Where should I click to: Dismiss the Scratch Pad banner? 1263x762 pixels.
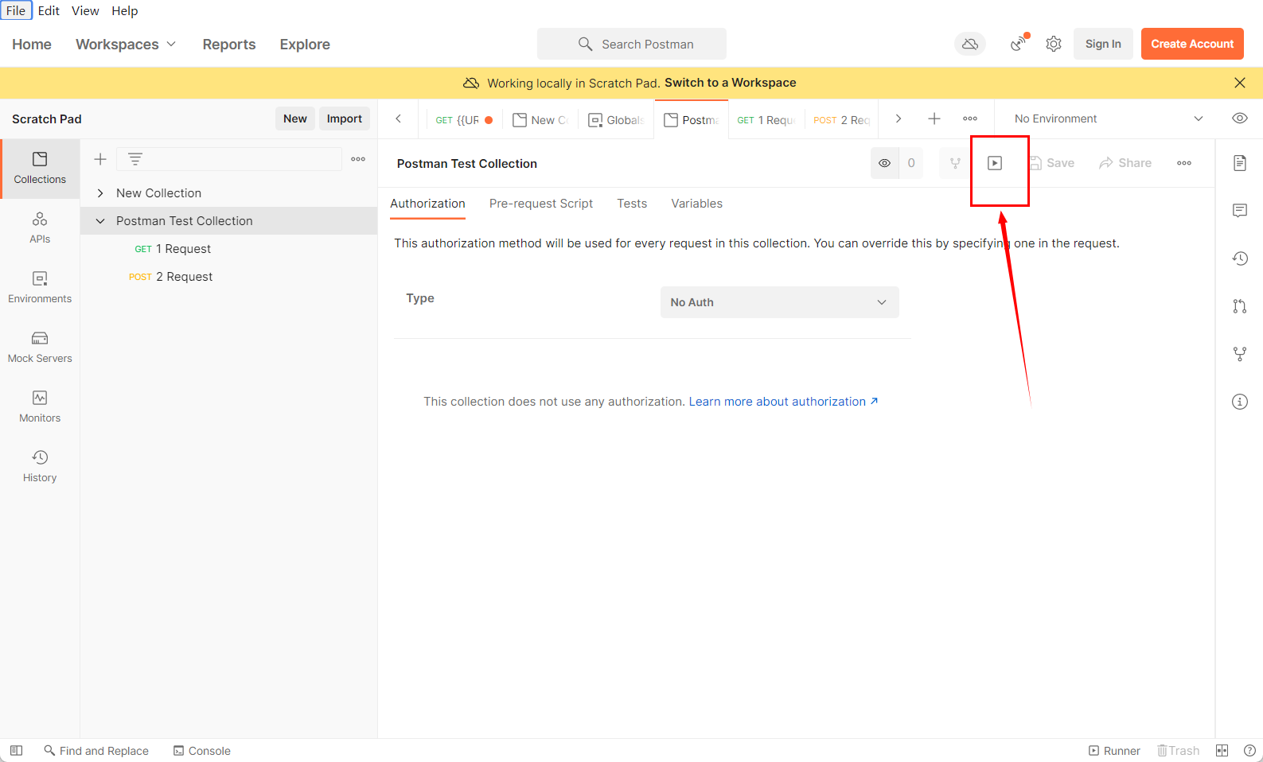(x=1240, y=83)
